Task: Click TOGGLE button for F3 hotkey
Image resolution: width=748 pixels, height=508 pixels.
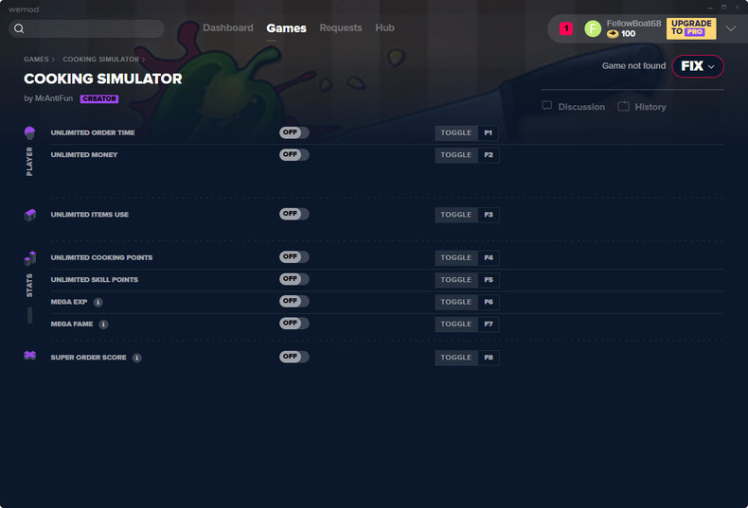Action: click(x=456, y=215)
